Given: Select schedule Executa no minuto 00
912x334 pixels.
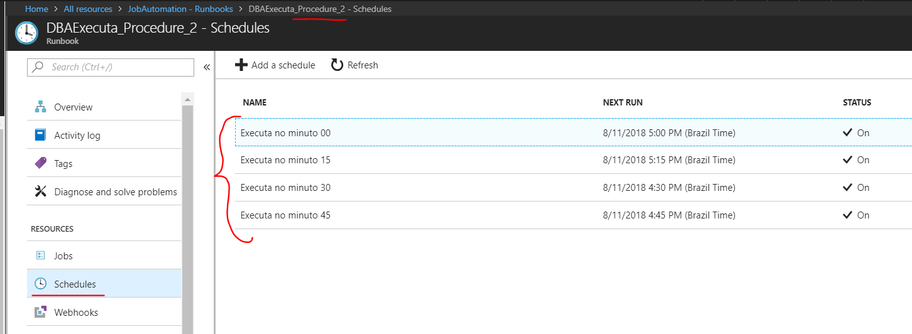Looking at the screenshot, I should point(285,132).
